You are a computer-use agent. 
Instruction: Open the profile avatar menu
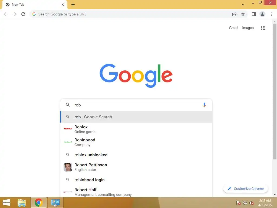[262, 14]
